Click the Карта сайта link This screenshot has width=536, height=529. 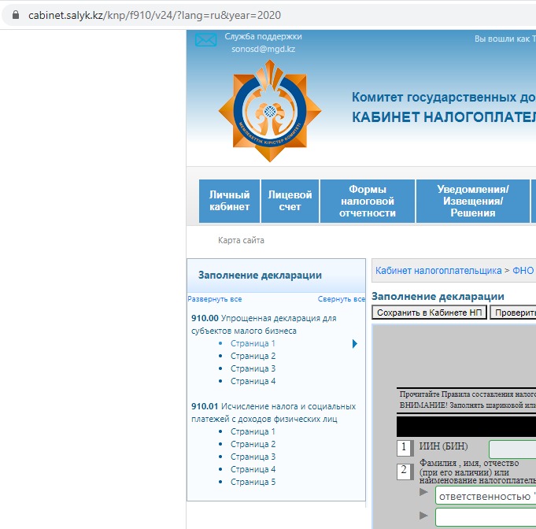pyautogui.click(x=241, y=240)
